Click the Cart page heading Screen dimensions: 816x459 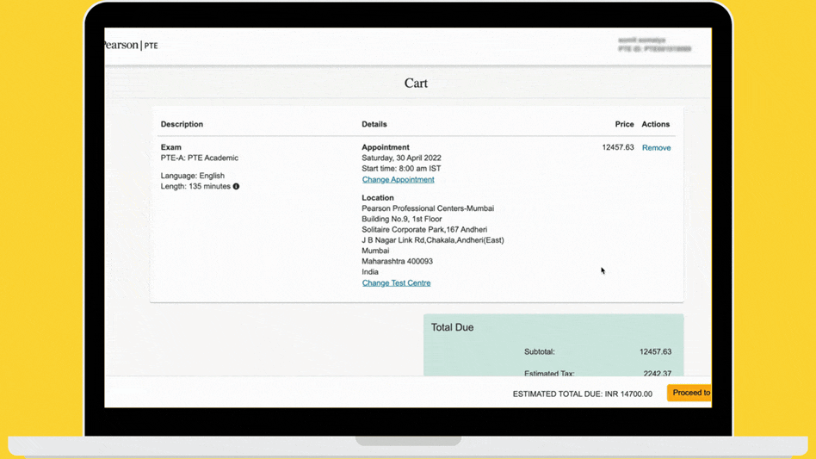(x=416, y=84)
